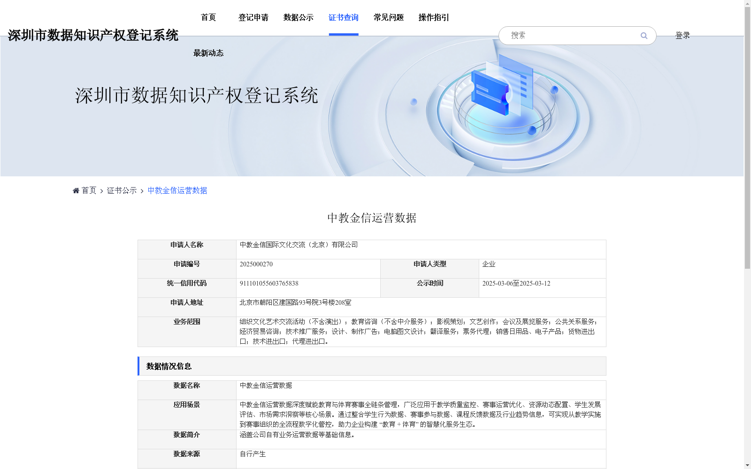This screenshot has height=469, width=751.
Task: Click 中教金信运营数据 breadcrumb link
Action: 177,190
